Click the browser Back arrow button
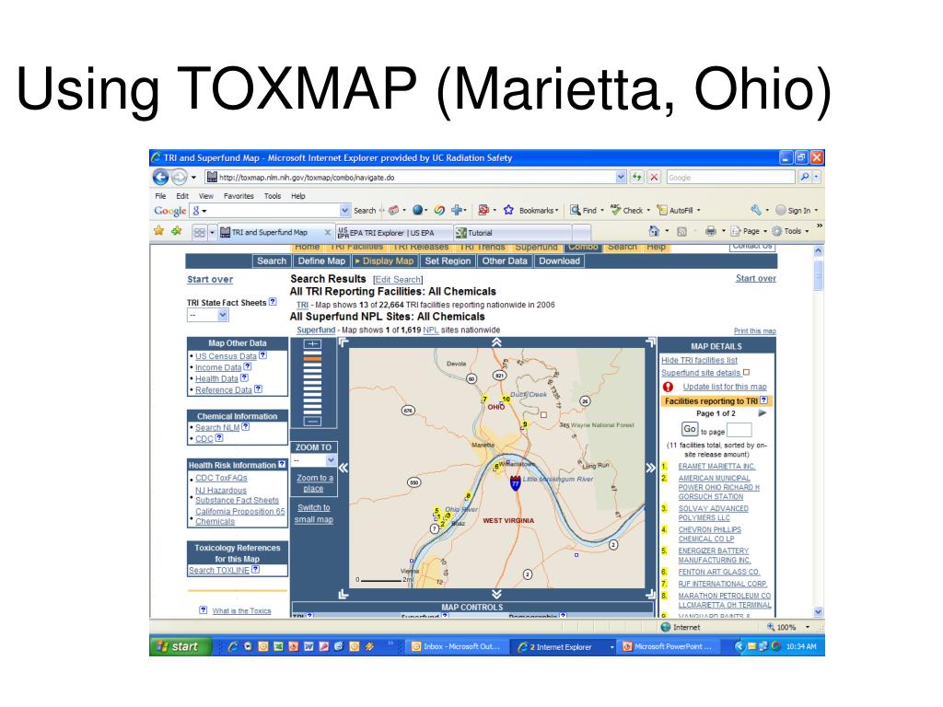 (160, 178)
